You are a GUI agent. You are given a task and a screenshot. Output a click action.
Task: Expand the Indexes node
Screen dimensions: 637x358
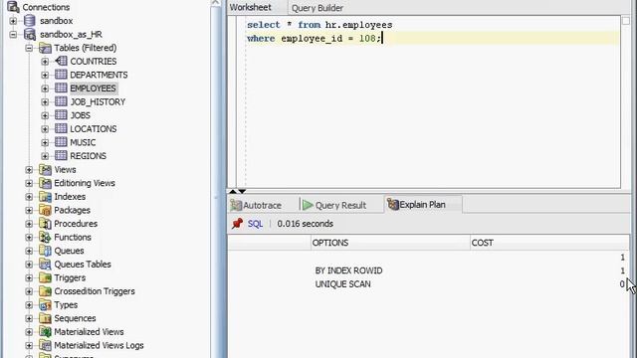pyautogui.click(x=29, y=197)
